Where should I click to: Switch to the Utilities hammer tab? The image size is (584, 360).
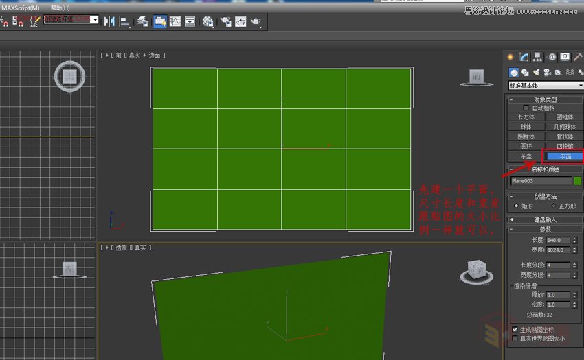pyautogui.click(x=578, y=57)
